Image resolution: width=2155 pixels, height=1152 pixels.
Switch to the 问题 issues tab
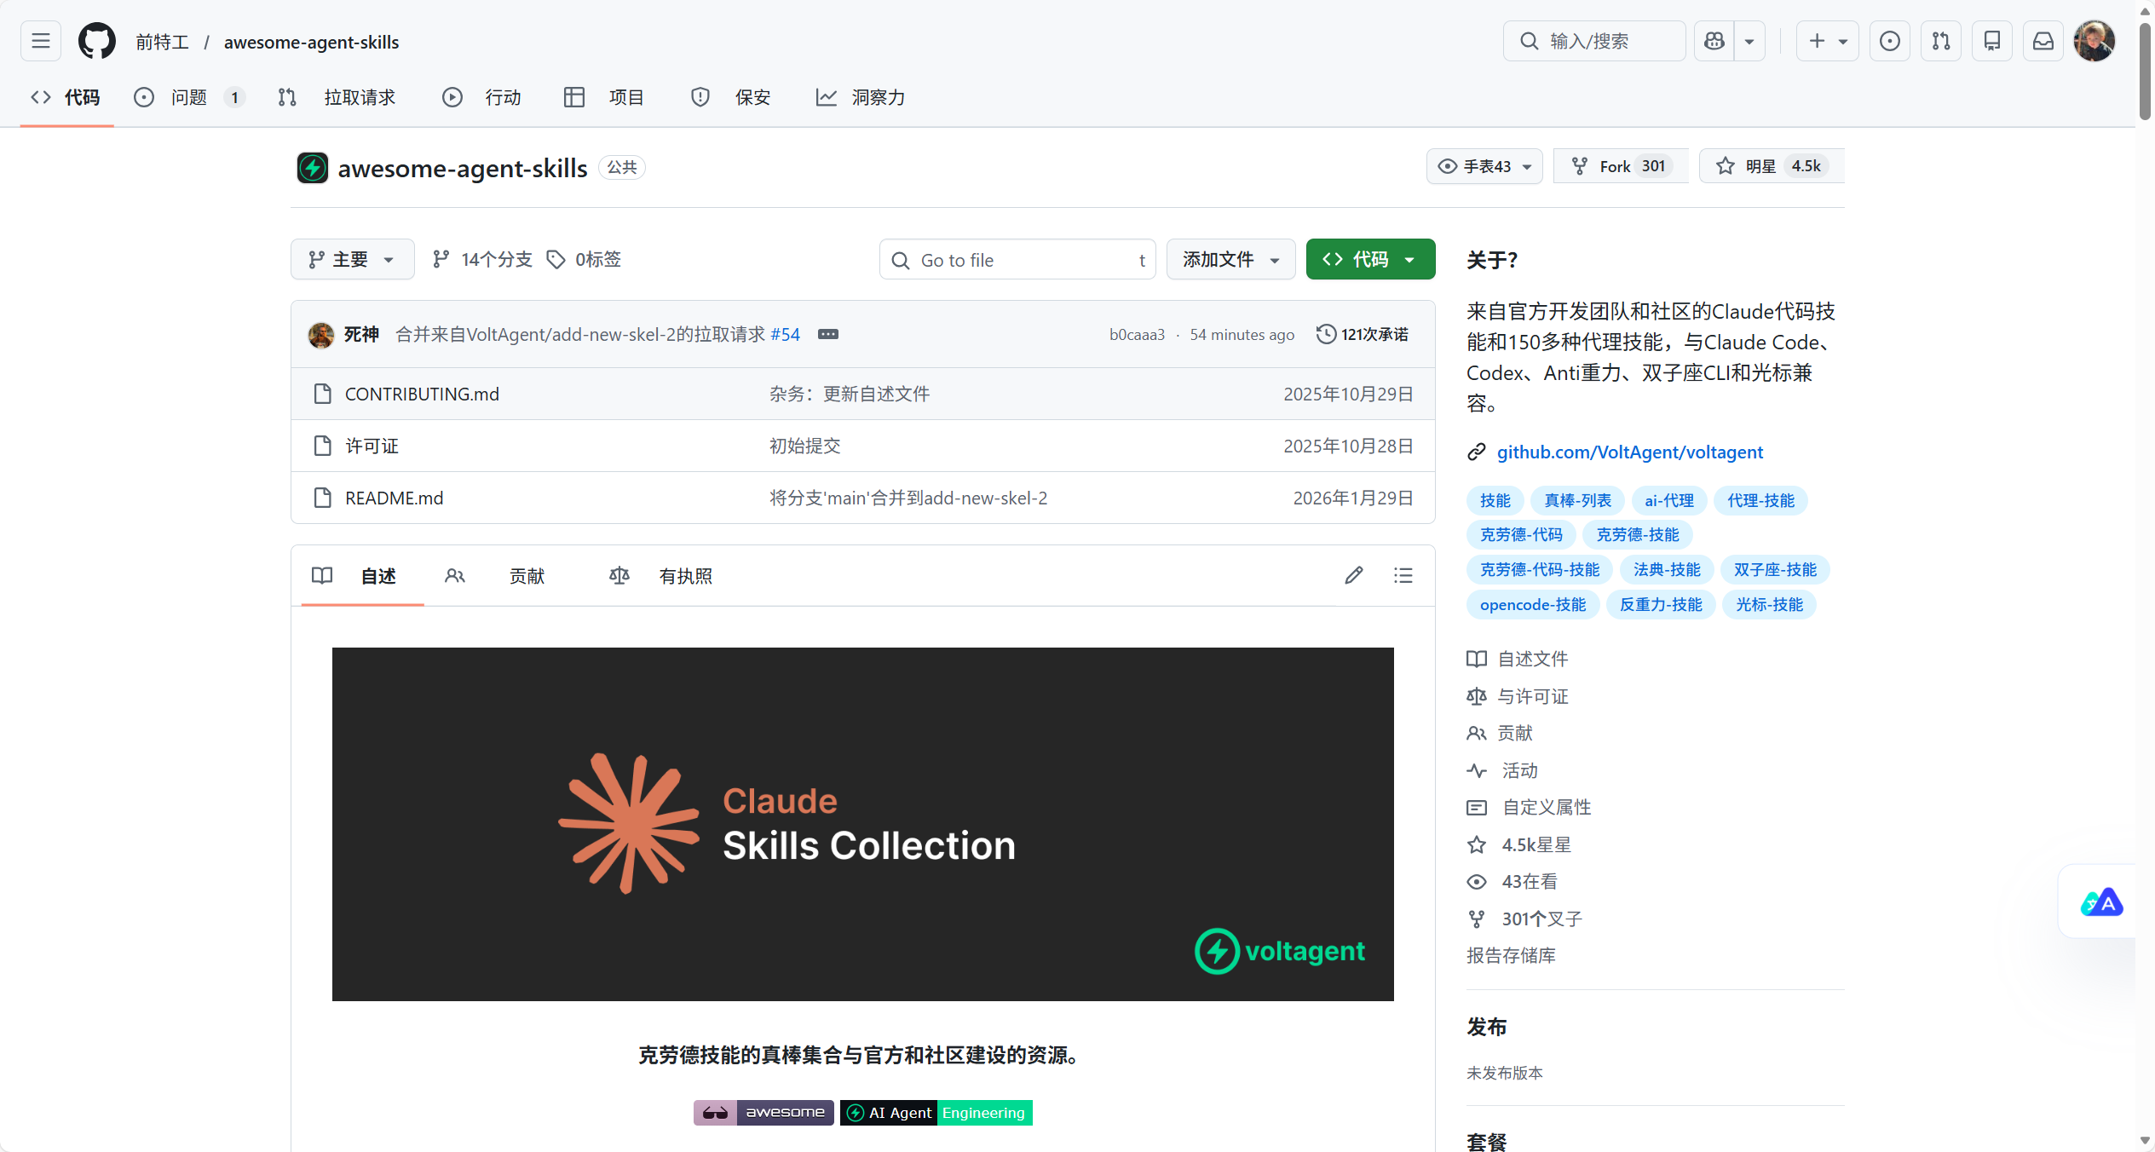[188, 97]
